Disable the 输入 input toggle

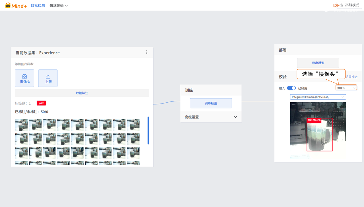[291, 88]
